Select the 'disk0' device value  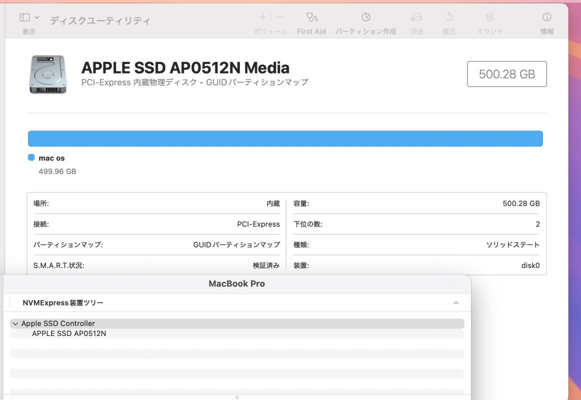(530, 265)
